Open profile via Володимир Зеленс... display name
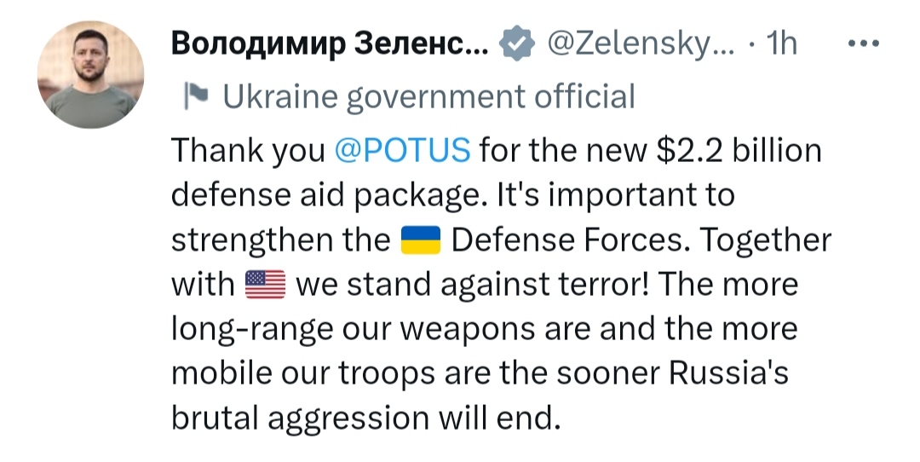The image size is (920, 462). point(330,44)
